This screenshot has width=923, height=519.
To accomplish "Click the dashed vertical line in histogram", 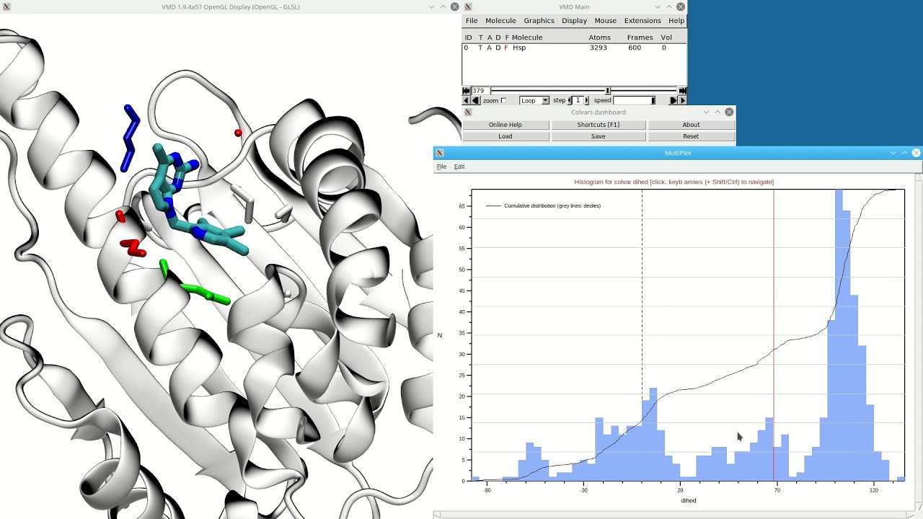I will click(642, 334).
